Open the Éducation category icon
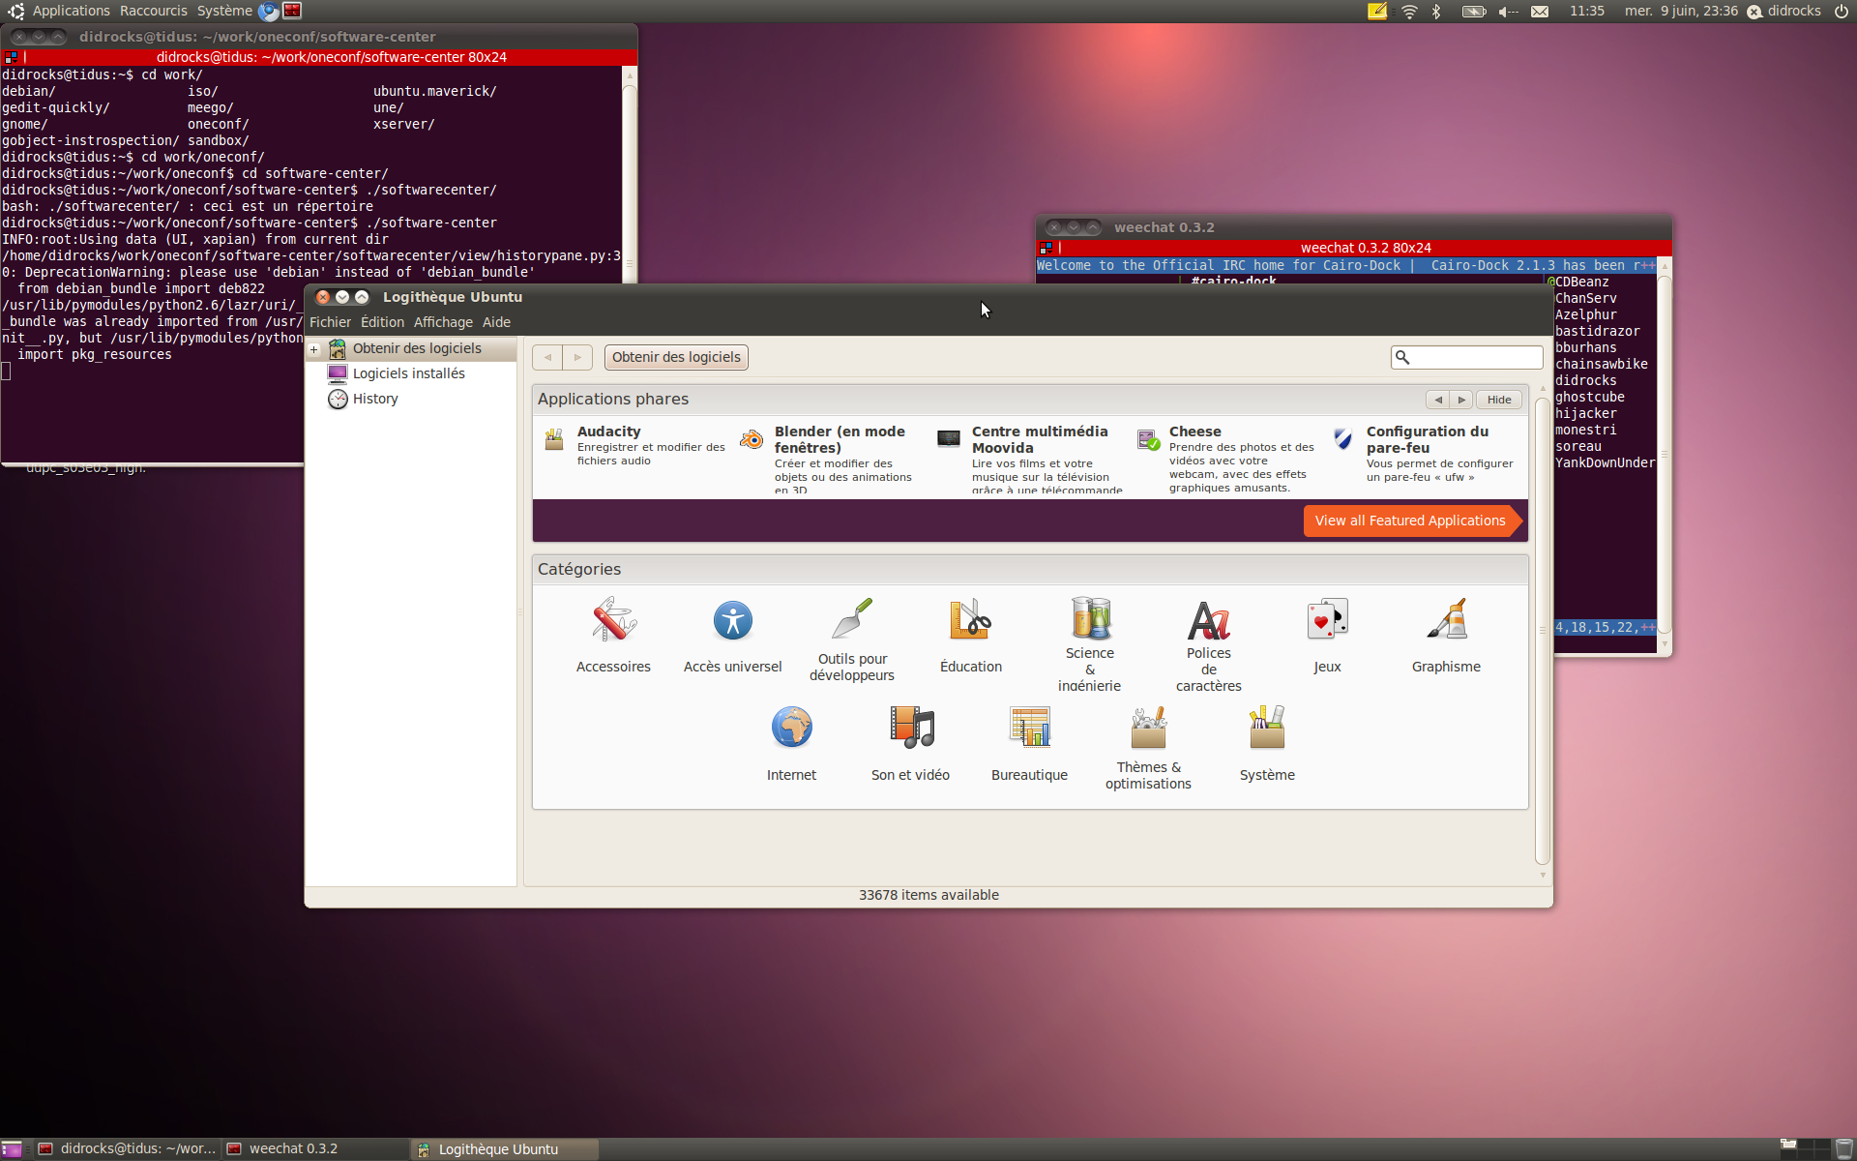Viewport: 1857px width, 1161px height. [x=970, y=621]
